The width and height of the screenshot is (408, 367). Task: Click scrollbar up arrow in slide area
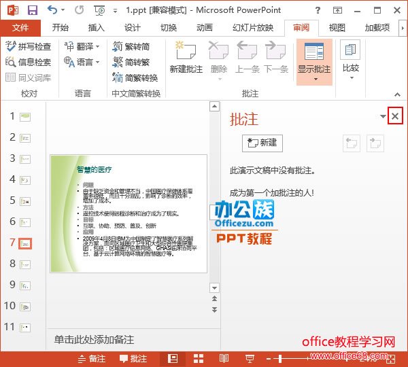click(x=214, y=107)
